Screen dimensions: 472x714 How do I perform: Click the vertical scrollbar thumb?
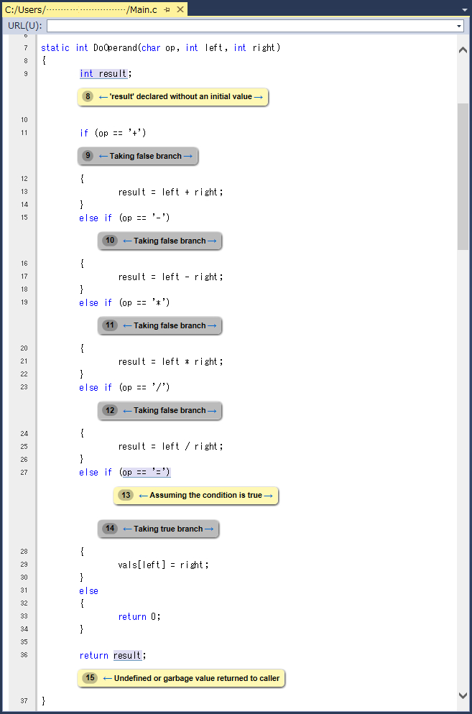463,176
